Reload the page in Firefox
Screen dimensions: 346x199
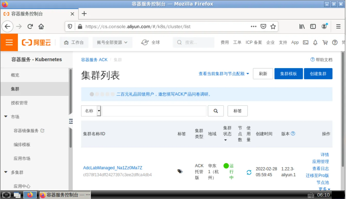(30, 27)
